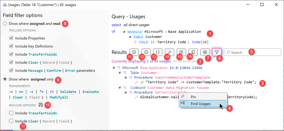Maximize the Usages window

pos(262,5)
